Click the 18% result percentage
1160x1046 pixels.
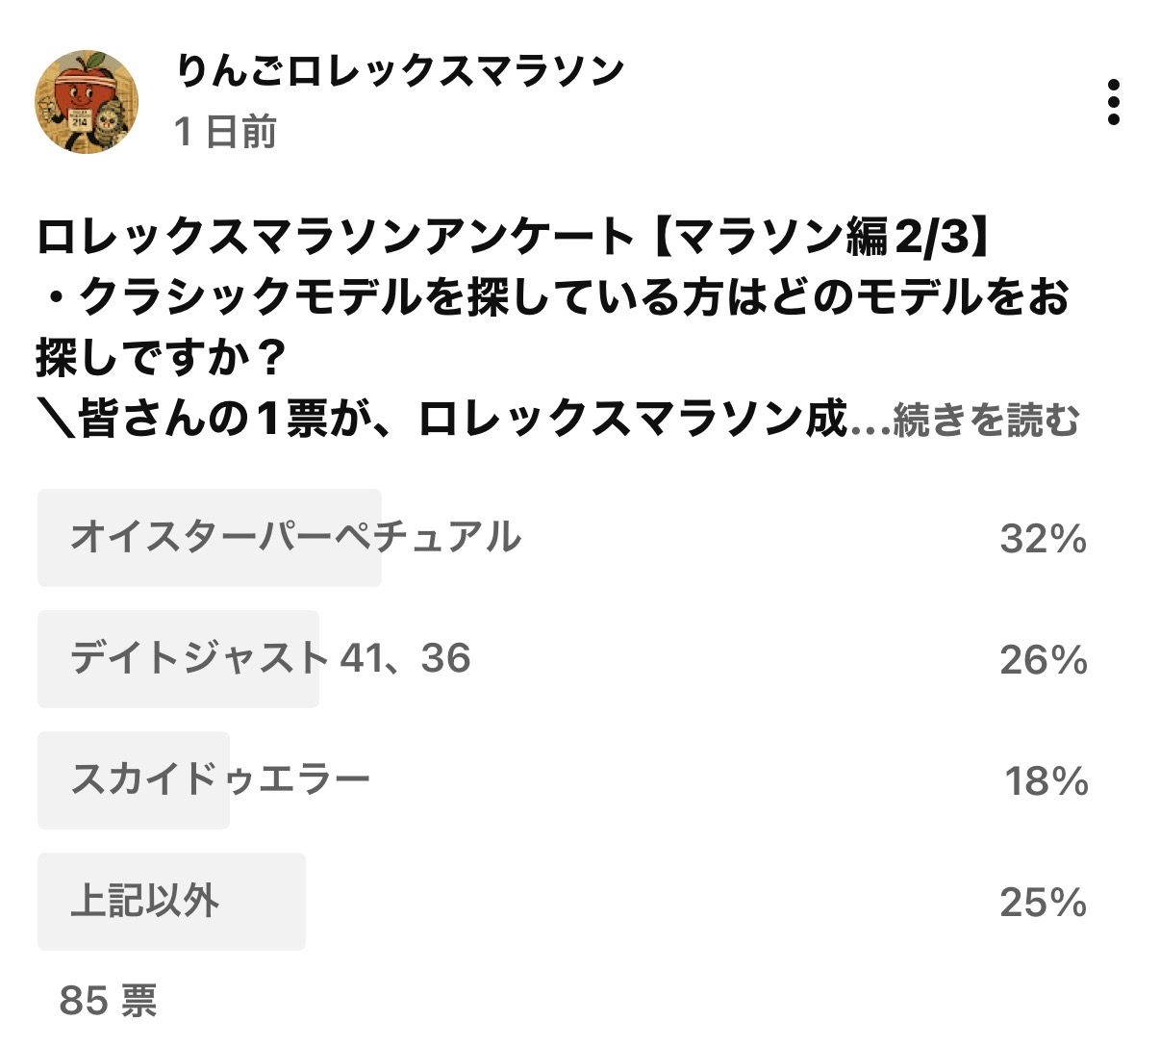tap(1046, 781)
